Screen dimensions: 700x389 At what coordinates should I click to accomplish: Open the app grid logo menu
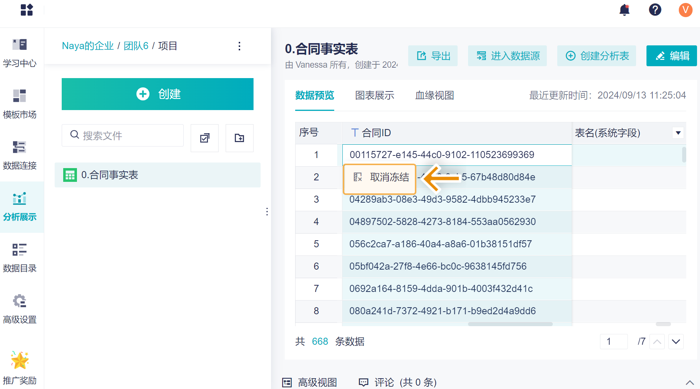[27, 10]
